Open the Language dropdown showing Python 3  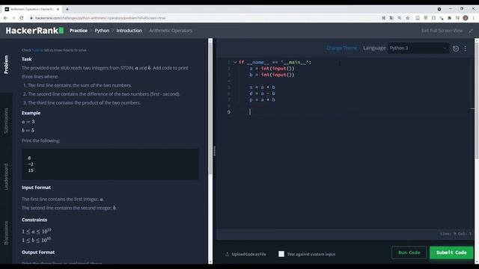coord(418,48)
